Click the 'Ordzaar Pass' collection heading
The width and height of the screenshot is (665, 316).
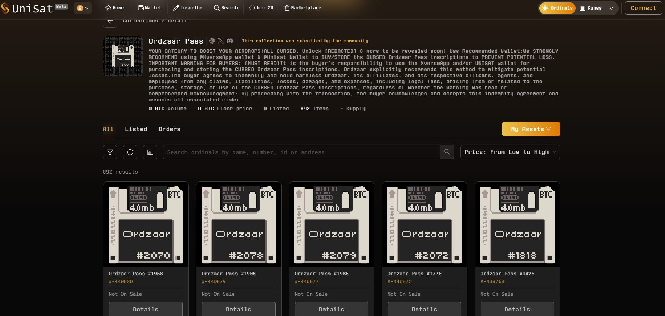[x=176, y=41]
